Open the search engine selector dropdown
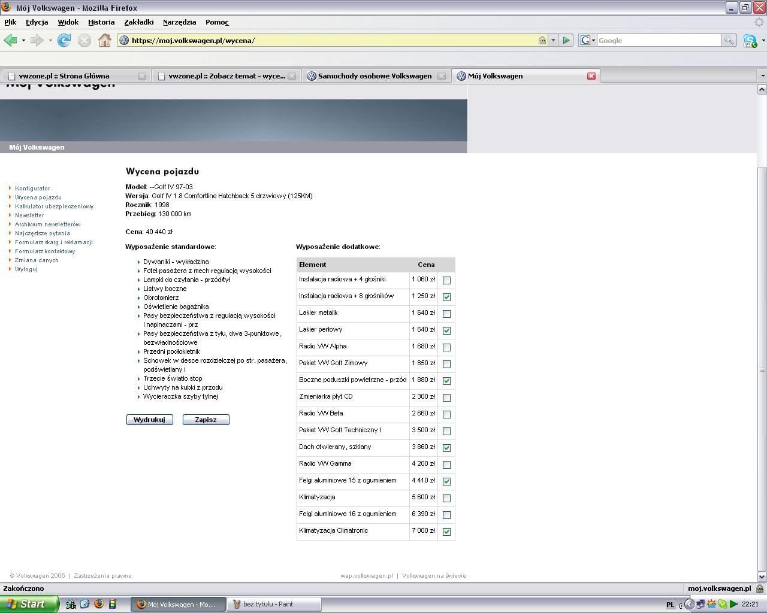The width and height of the screenshot is (767, 613). (588, 40)
